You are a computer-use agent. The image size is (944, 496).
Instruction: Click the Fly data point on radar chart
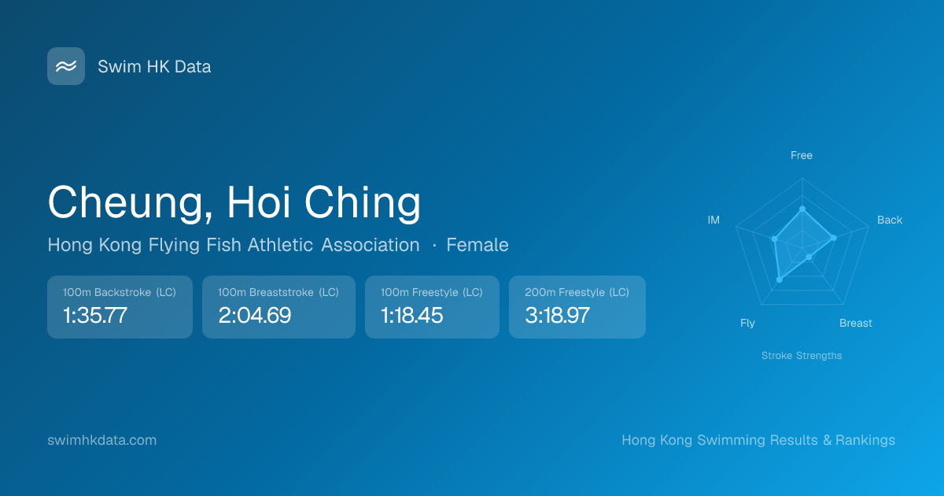(780, 279)
